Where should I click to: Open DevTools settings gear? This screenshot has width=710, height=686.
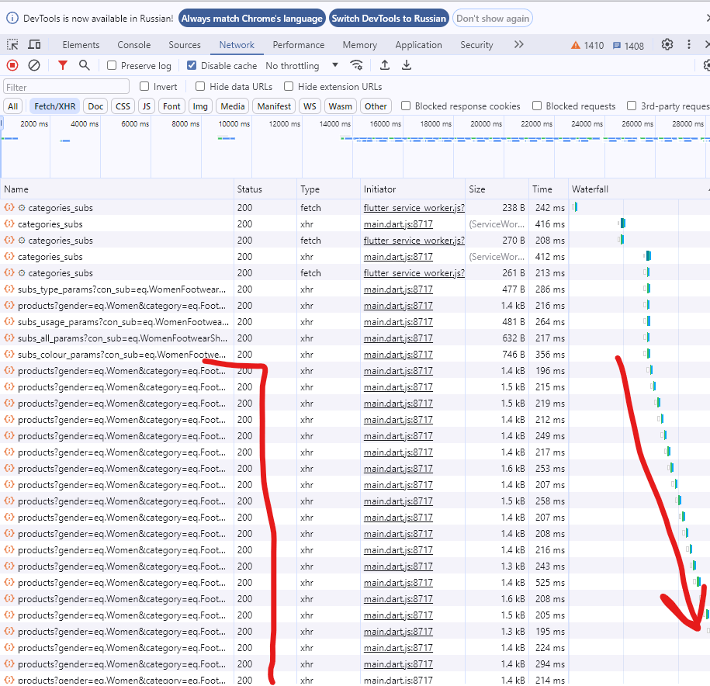coord(667,45)
